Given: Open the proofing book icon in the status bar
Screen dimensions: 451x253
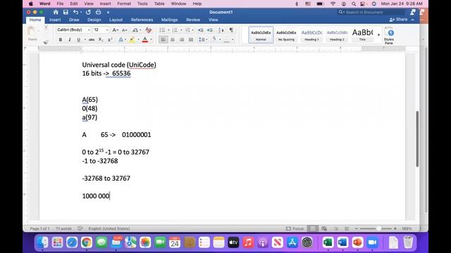Looking at the screenshot, I should [x=80, y=228].
